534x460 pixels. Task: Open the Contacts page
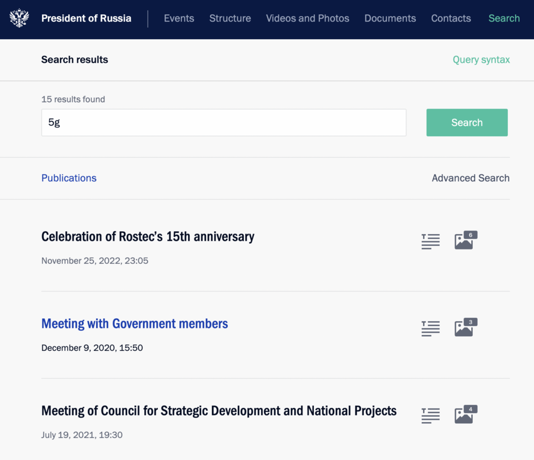point(451,18)
